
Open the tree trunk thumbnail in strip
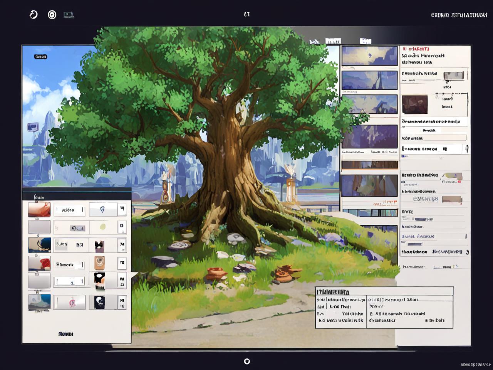pos(369,186)
